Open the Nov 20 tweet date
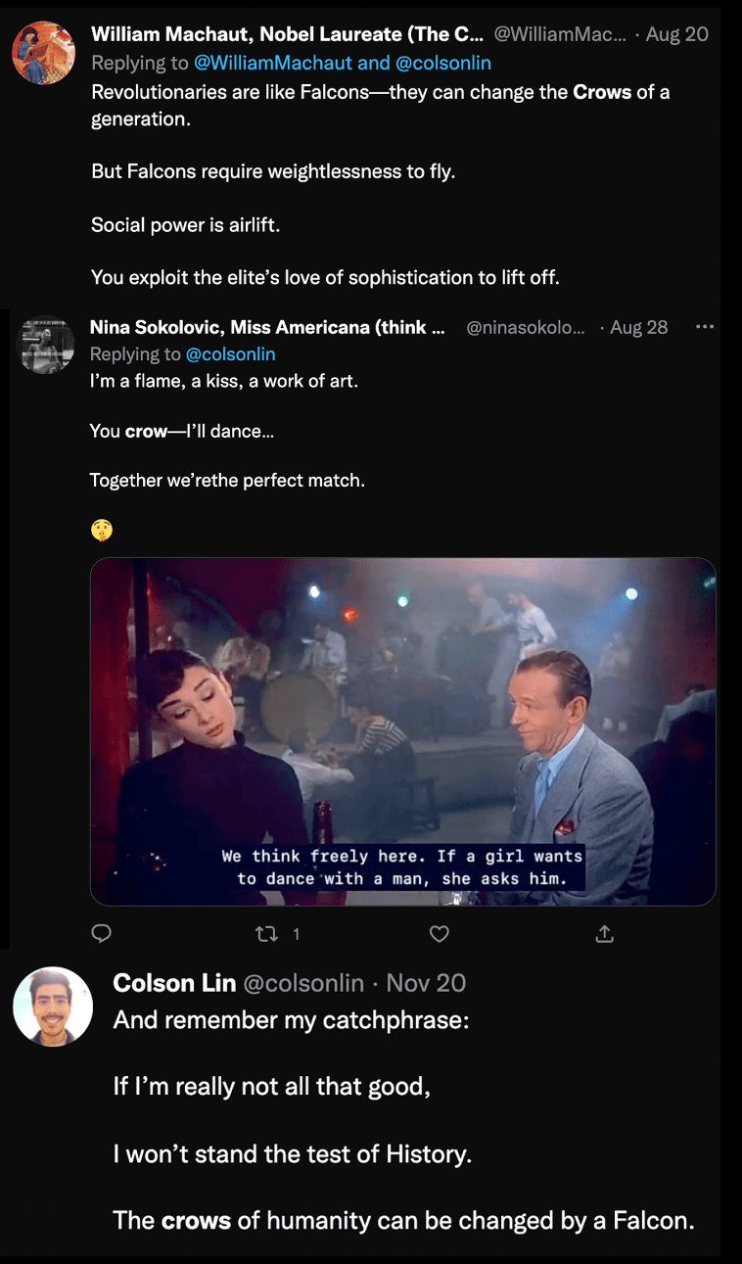Screen dimensions: 742x1264 [426, 983]
